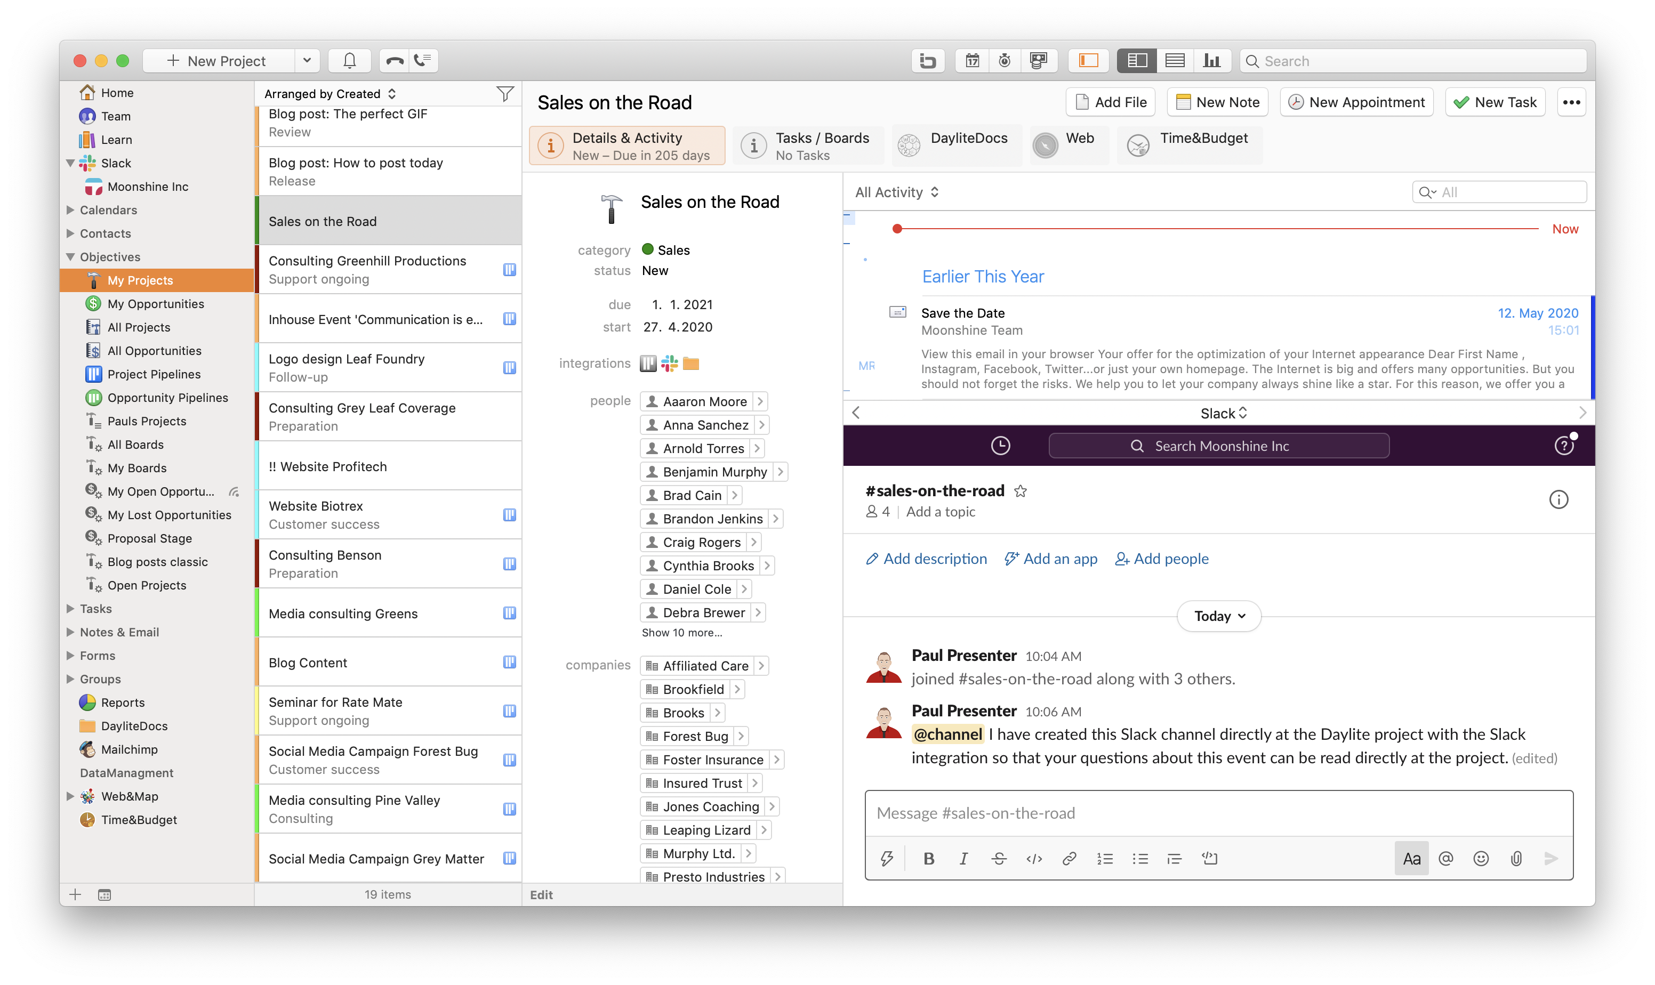This screenshot has height=985, width=1655.
Task: Open the Time&Budget tab
Action: pos(1188,146)
